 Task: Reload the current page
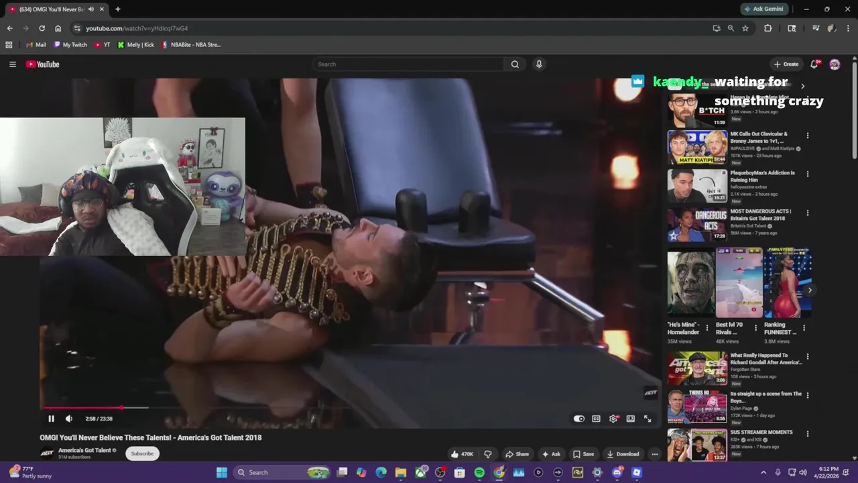42,28
